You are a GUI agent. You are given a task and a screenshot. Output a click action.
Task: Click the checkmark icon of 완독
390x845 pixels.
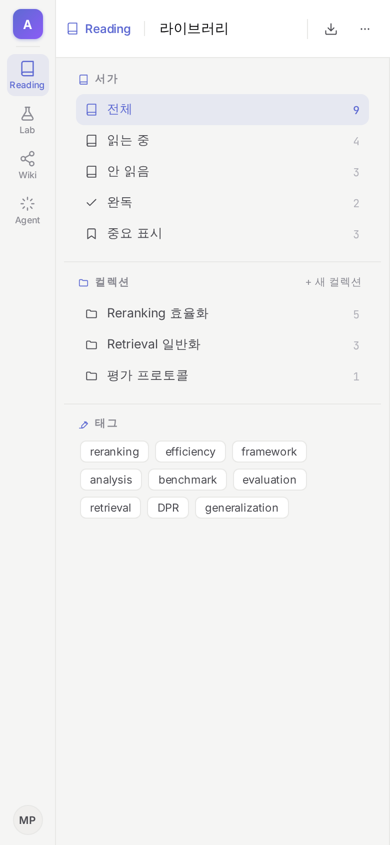pos(91,203)
